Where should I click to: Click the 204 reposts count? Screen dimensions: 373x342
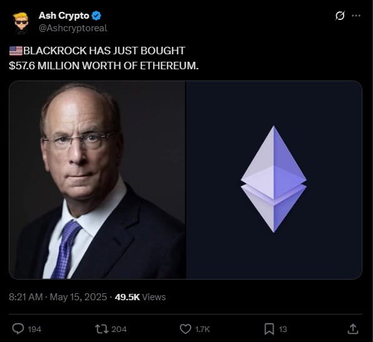point(119,329)
